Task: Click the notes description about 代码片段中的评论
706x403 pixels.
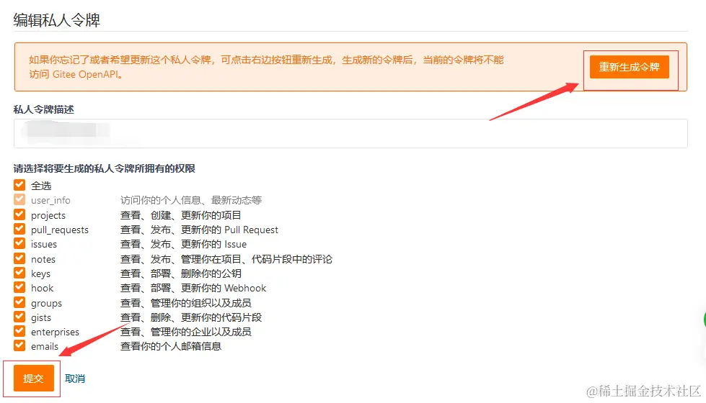Action: pos(226,259)
